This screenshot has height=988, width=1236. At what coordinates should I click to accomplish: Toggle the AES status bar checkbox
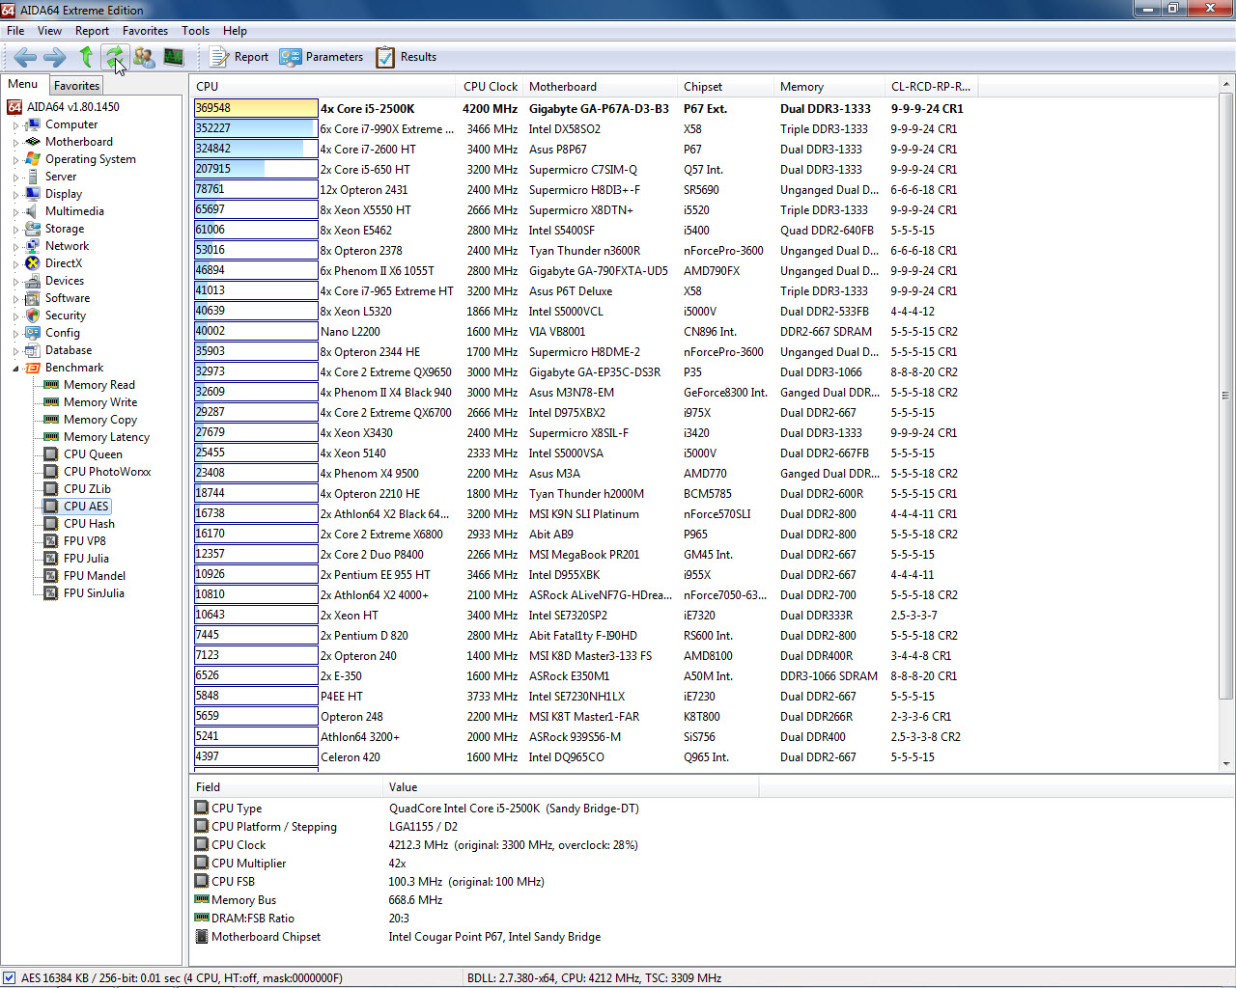[9, 977]
